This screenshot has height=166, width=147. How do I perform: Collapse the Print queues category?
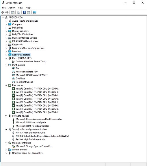[6, 65]
